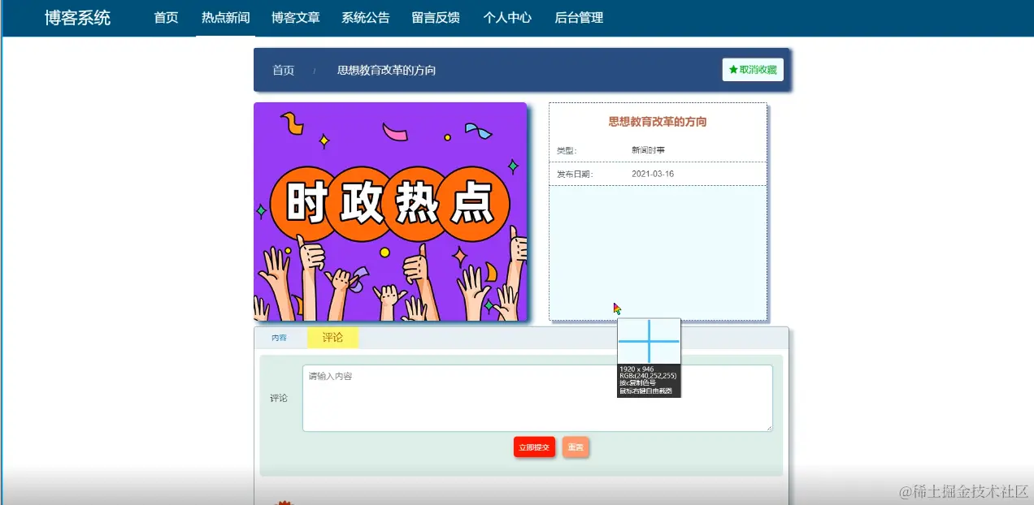Click 首页 in the breadcrumb trail

pyautogui.click(x=282, y=71)
